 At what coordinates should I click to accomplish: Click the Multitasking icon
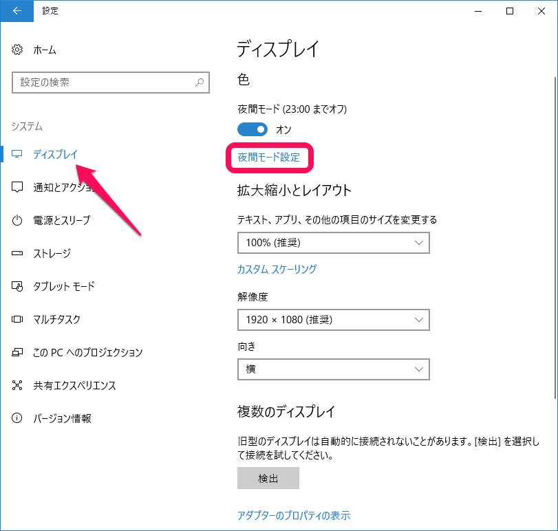[17, 319]
